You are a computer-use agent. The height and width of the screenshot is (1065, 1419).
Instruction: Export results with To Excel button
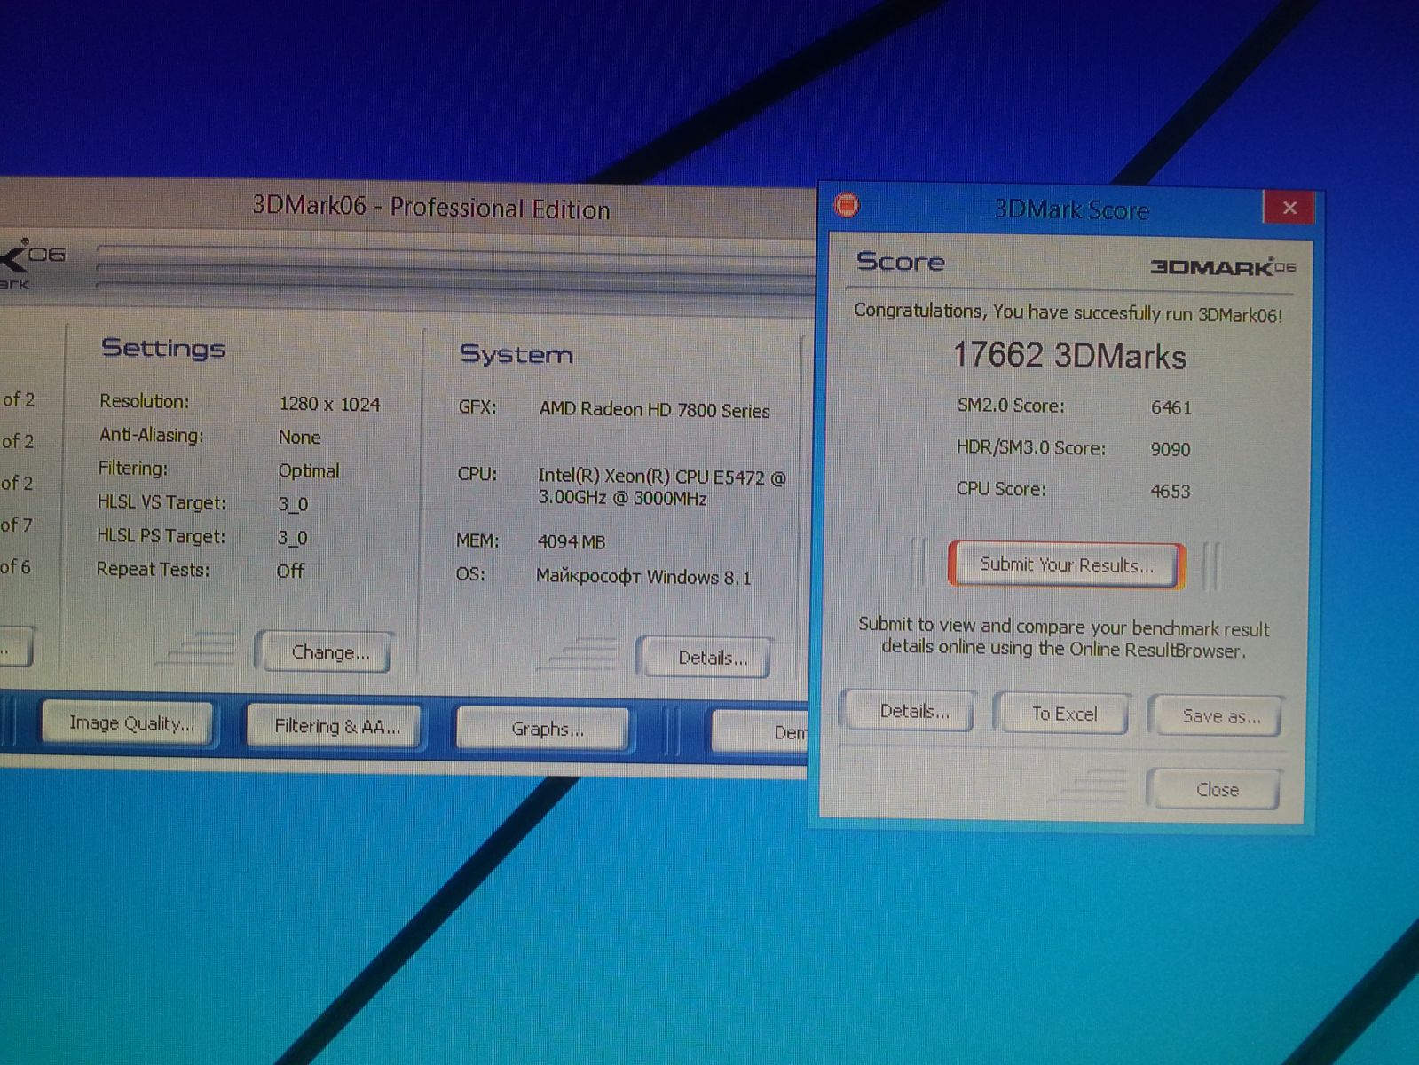[1063, 714]
